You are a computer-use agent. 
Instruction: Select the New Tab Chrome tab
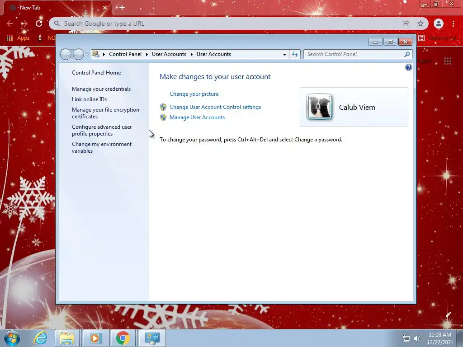point(57,8)
